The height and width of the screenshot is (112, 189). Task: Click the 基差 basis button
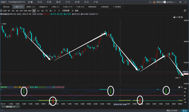(x=76, y=10)
